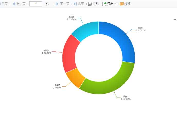Click the last page arrow icon
This screenshot has width=177, height=125.
click(75, 4)
